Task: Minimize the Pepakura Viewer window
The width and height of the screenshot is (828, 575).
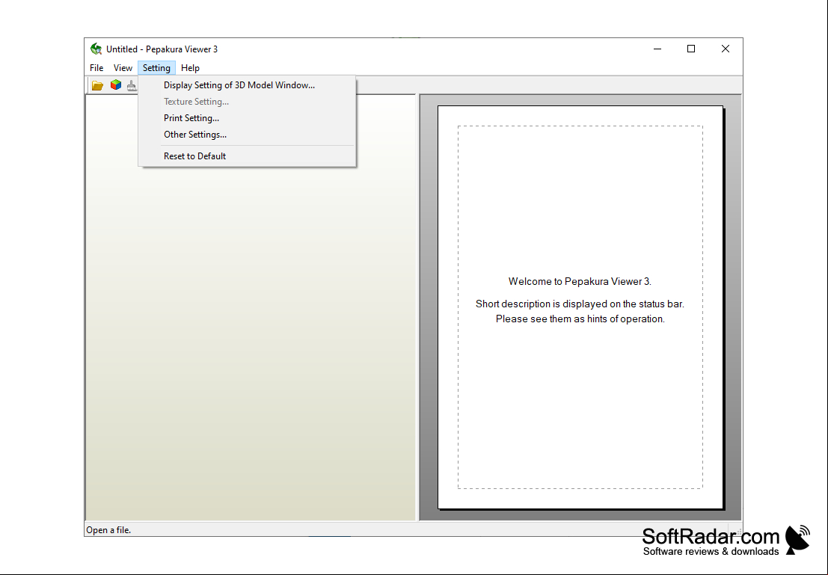Action: (657, 49)
